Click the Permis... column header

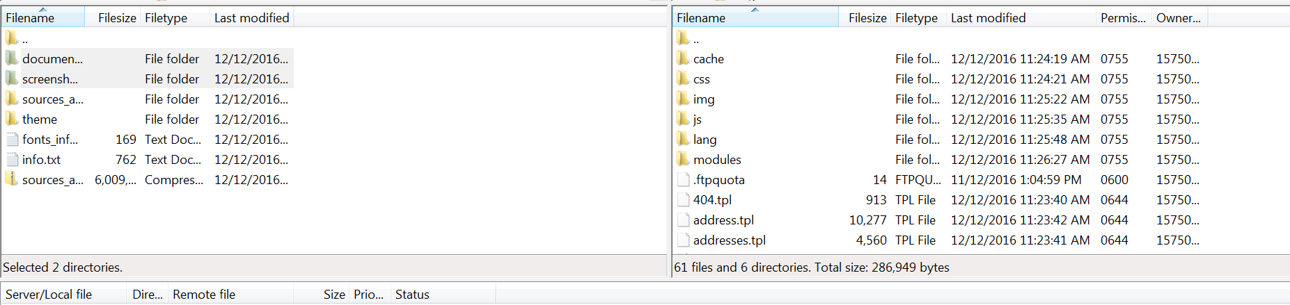point(1124,17)
